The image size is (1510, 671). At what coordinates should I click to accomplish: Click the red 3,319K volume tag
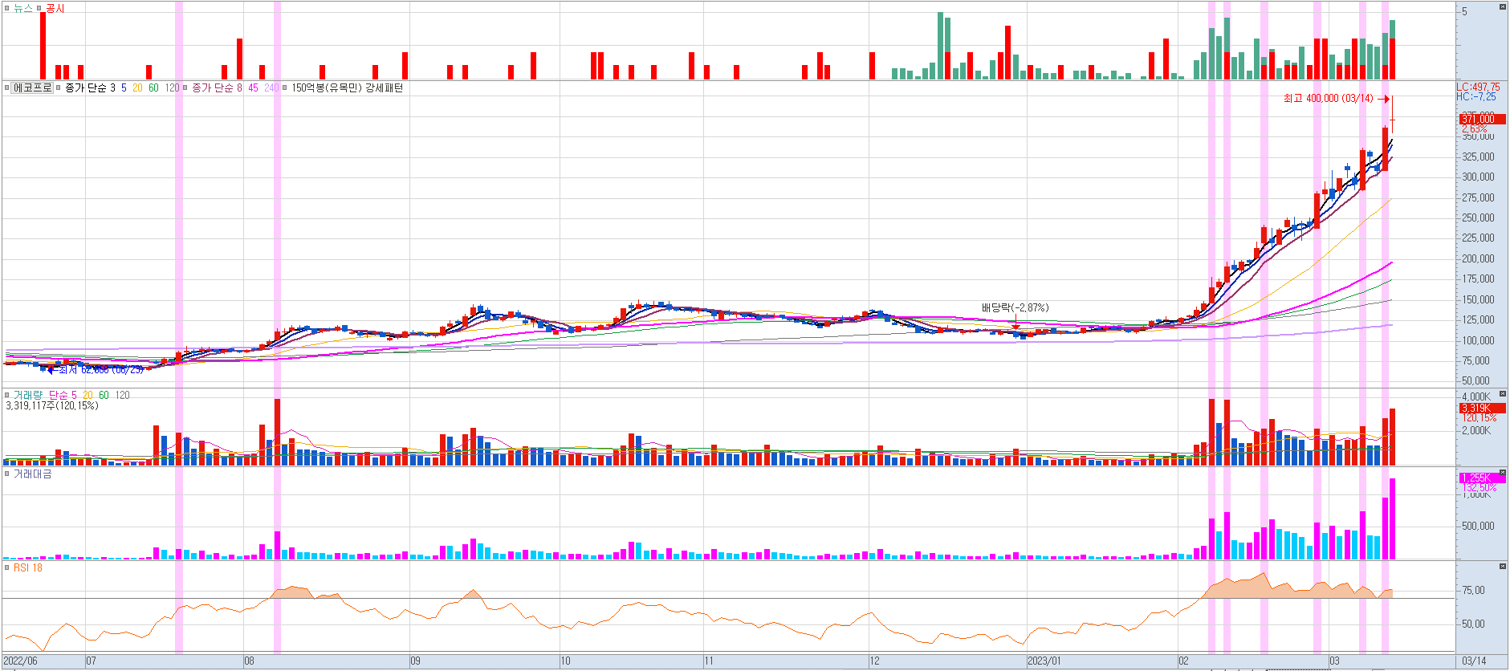pyautogui.click(x=1482, y=408)
